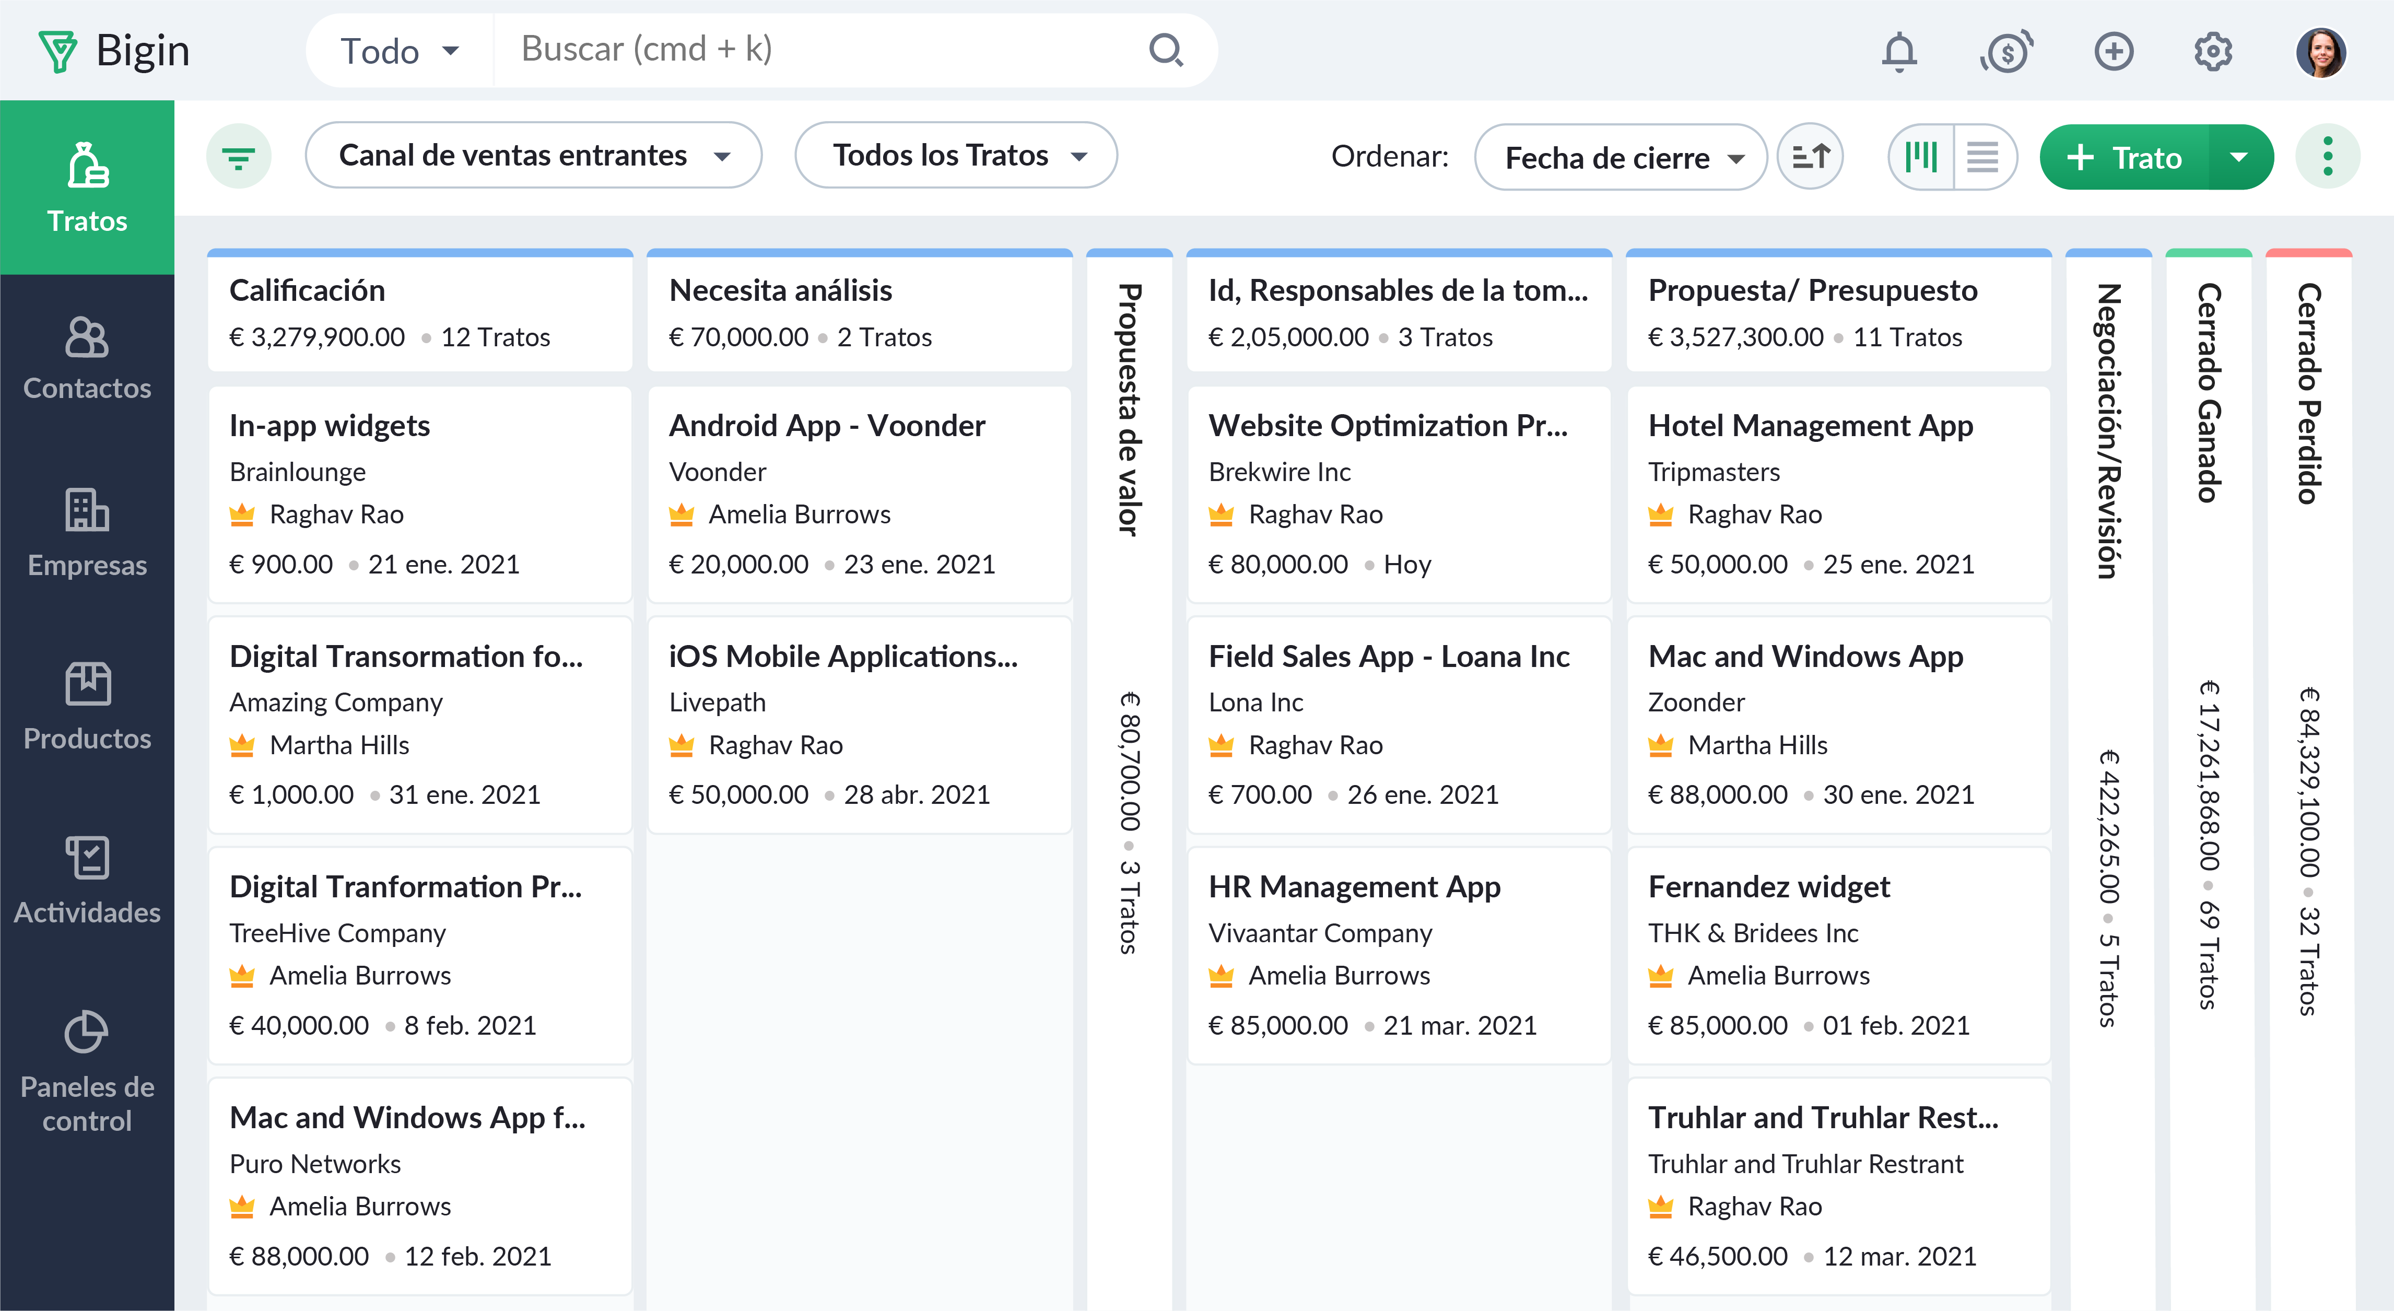Expand the collapsed Cerrado Perdido stage
The image size is (2394, 1311).
2309,780
